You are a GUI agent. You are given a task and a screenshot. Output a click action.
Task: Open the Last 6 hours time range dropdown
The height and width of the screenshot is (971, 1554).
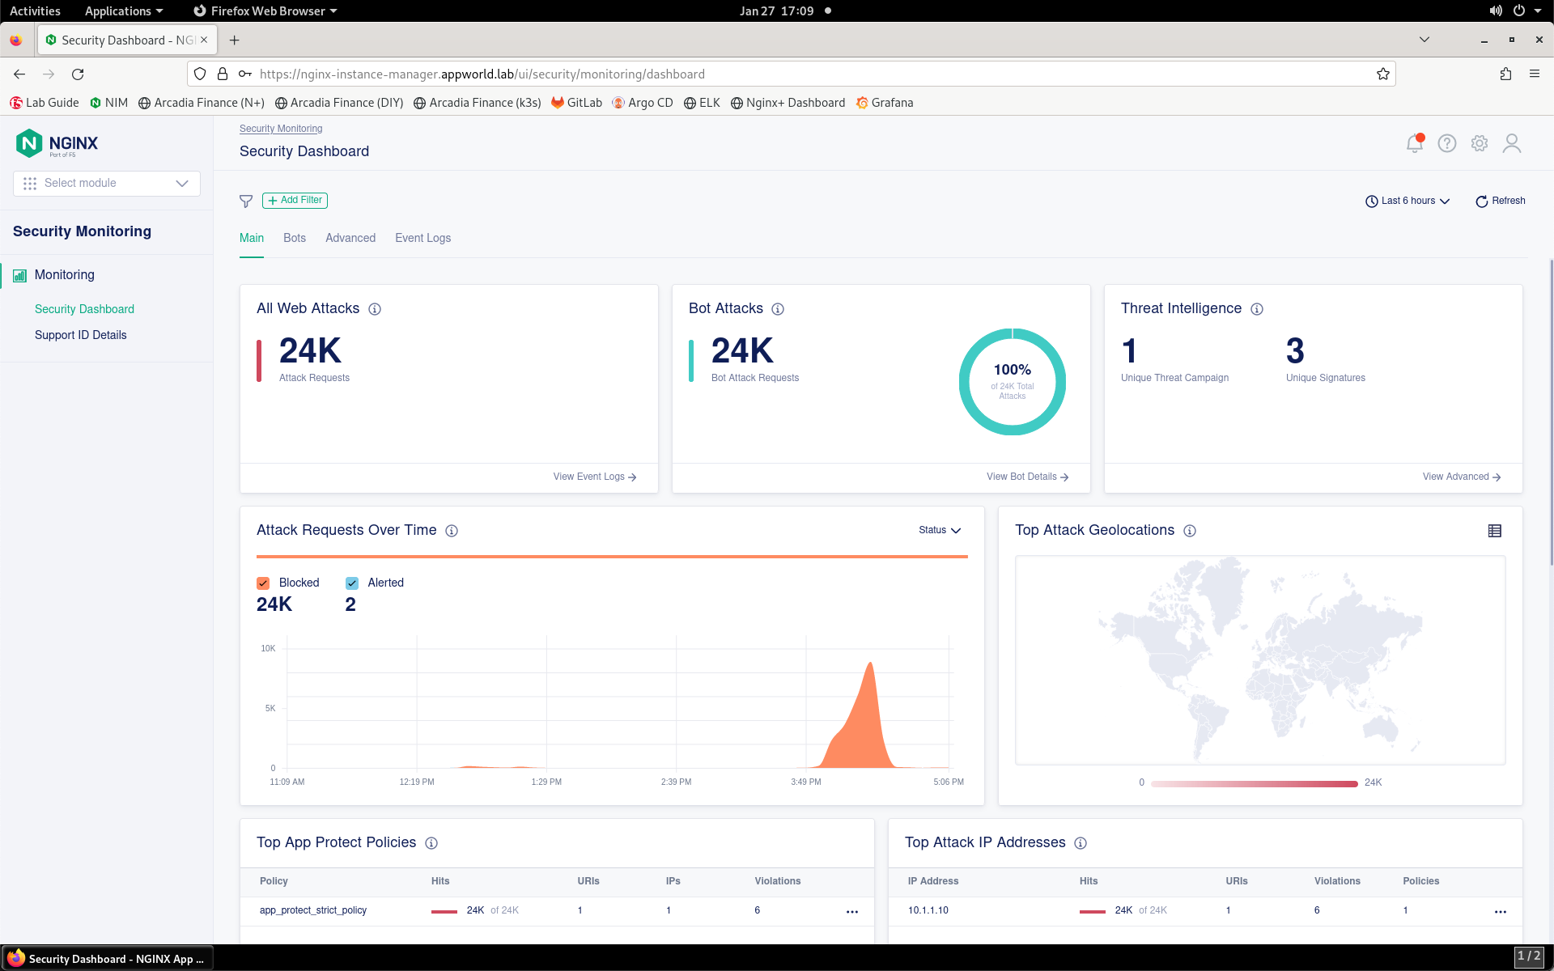tap(1408, 201)
